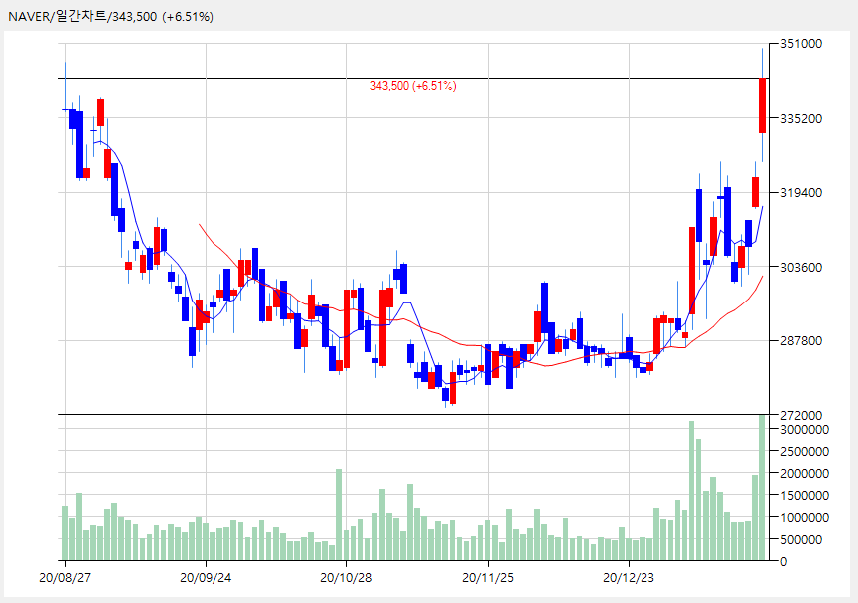
Task: Click the 20/10/28 date label
Action: pos(346,578)
